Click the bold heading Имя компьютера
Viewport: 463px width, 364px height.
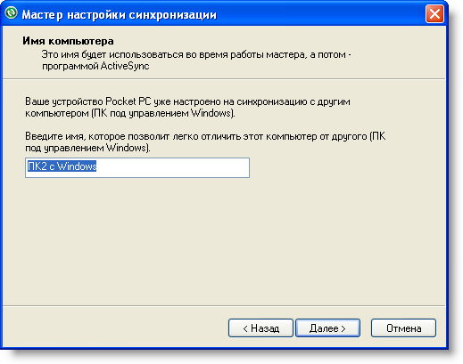point(68,41)
